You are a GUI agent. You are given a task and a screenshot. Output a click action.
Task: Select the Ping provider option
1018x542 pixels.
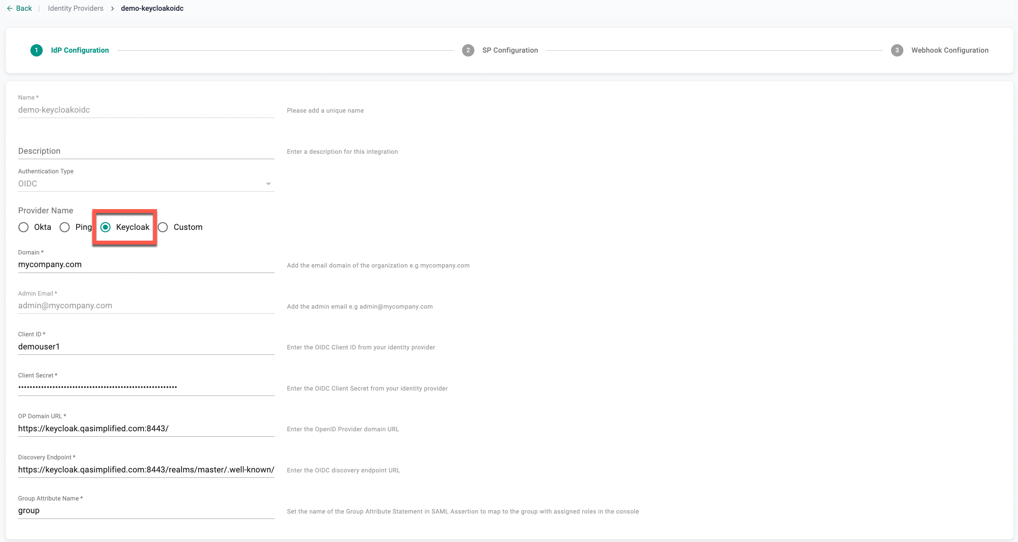[65, 227]
